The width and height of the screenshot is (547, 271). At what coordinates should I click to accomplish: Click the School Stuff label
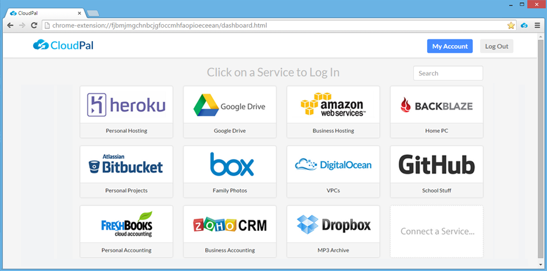(x=437, y=190)
